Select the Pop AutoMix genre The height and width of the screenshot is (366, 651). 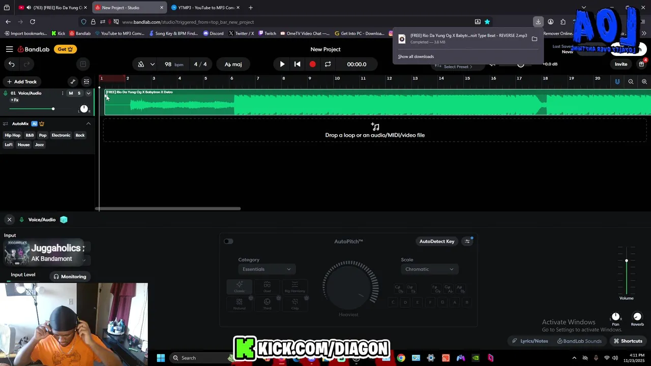tap(43, 135)
